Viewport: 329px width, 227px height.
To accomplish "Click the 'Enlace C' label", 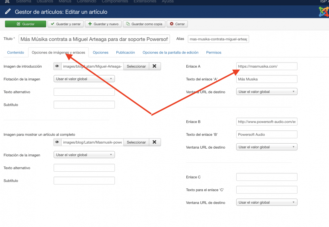I will coord(193,177).
